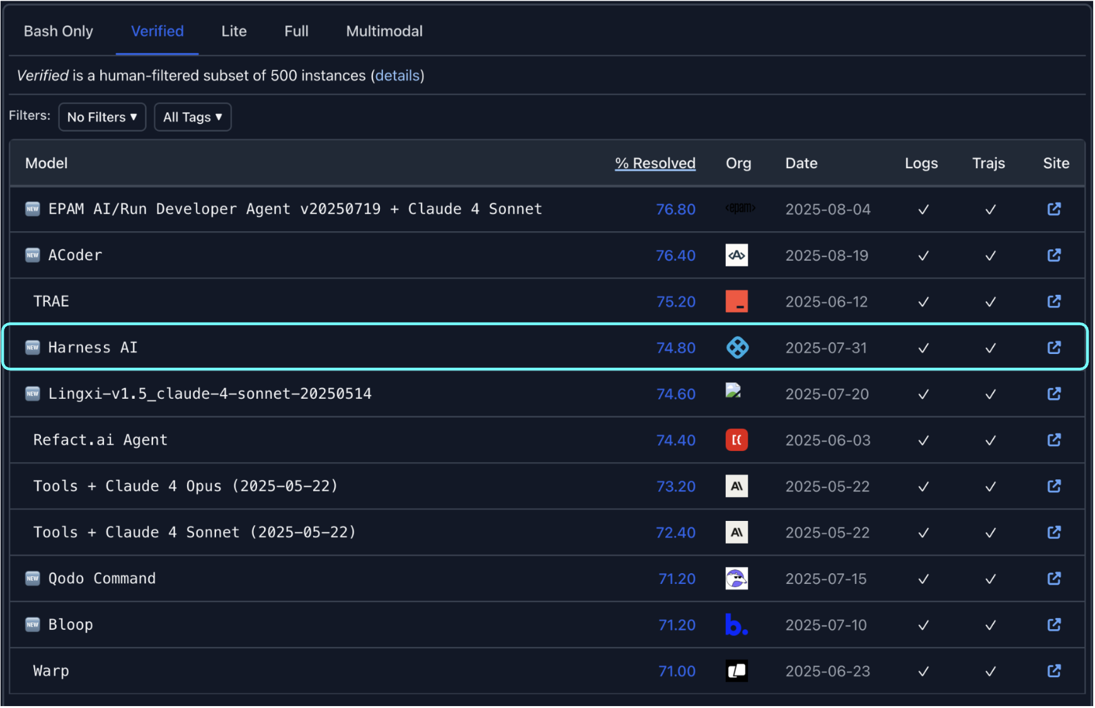The width and height of the screenshot is (1095, 708).
Task: Click the Anthropic logo in Claude 4 Opus row
Action: coord(737,486)
